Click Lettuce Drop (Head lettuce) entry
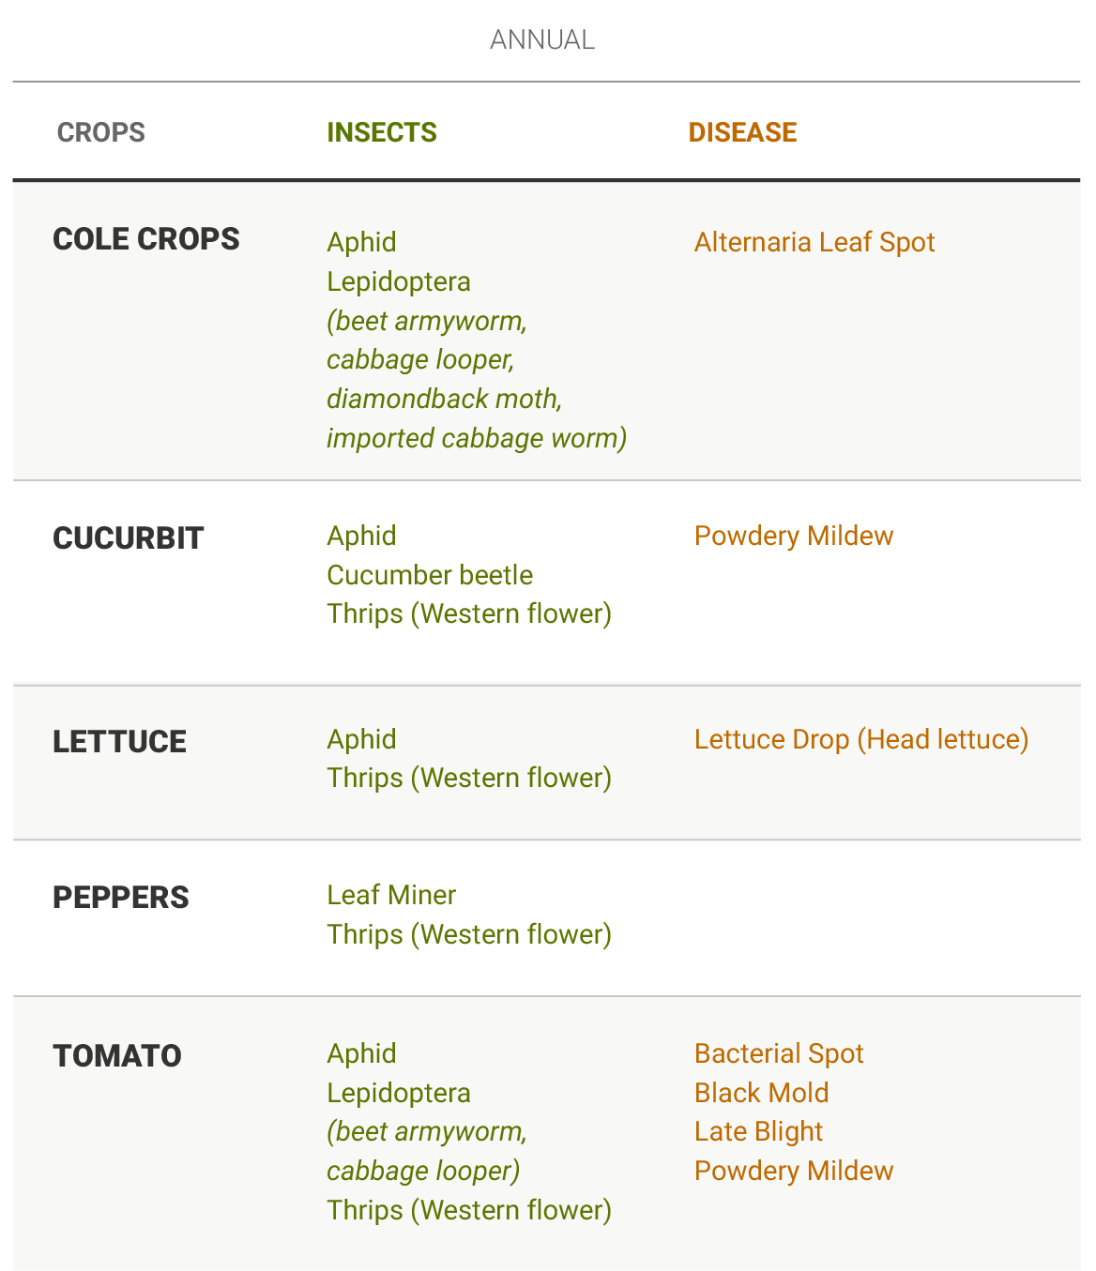The image size is (1096, 1271). point(861,739)
